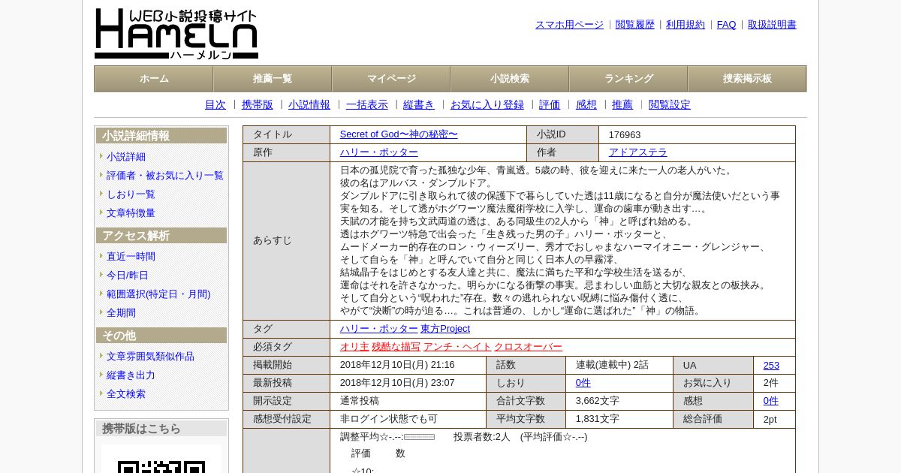Open the 小説情報 sub-menu link
Viewport: 901px width, 473px height.
pyautogui.click(x=309, y=105)
